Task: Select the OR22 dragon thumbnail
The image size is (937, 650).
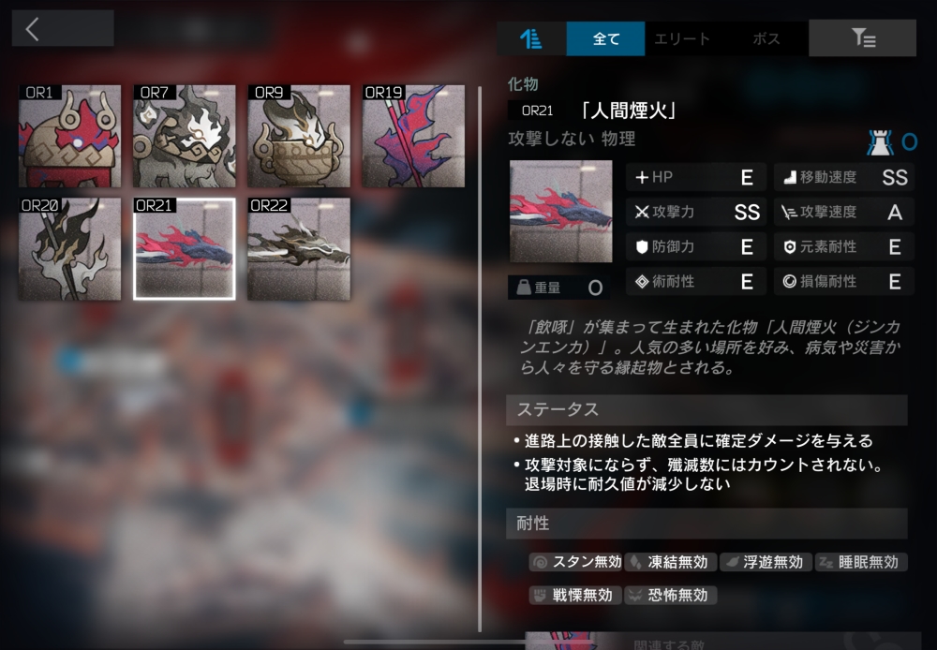Action: [x=299, y=249]
